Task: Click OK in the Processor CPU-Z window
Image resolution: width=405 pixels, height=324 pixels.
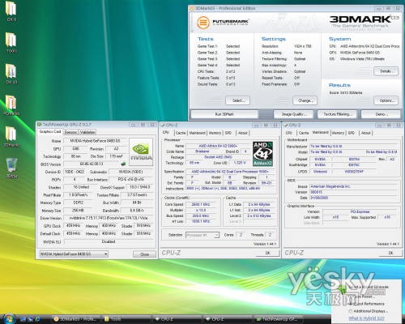Action: (x=267, y=253)
